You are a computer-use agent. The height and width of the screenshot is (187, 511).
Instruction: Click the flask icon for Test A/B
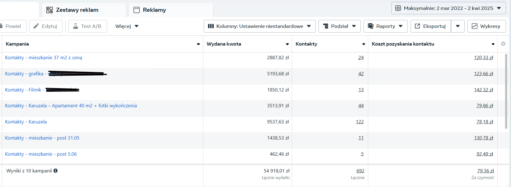[x=76, y=26]
